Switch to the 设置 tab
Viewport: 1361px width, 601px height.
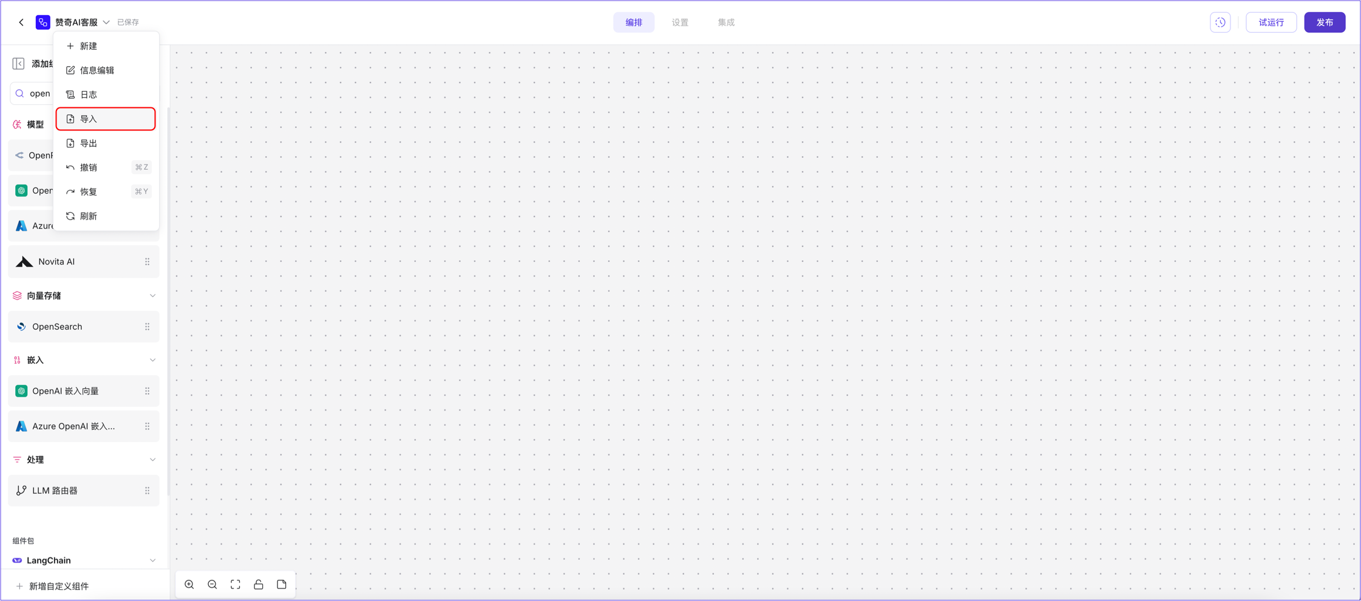tap(680, 22)
